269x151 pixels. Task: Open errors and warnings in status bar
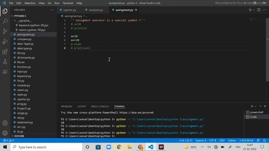pyautogui.click(x=8, y=141)
